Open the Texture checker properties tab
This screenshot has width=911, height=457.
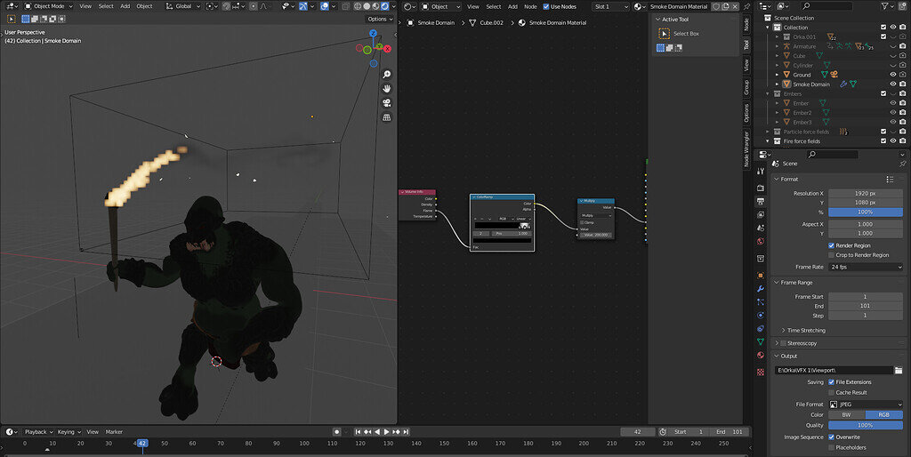(x=761, y=372)
